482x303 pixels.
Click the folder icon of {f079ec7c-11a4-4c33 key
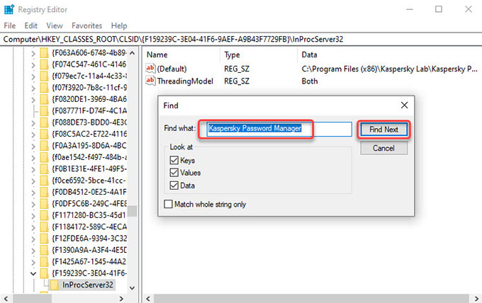click(x=44, y=76)
